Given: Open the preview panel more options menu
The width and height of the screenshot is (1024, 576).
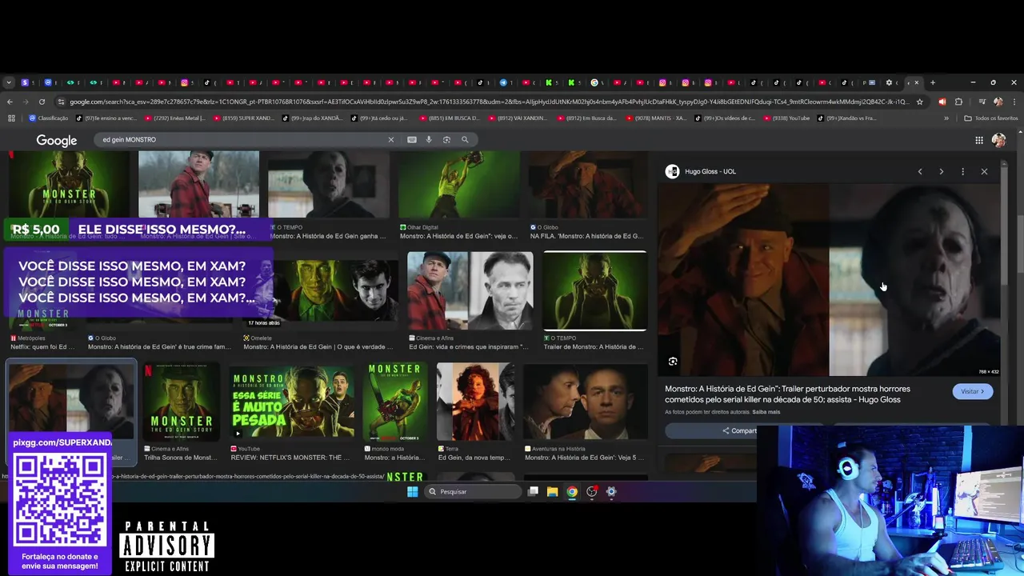Looking at the screenshot, I should pos(962,171).
